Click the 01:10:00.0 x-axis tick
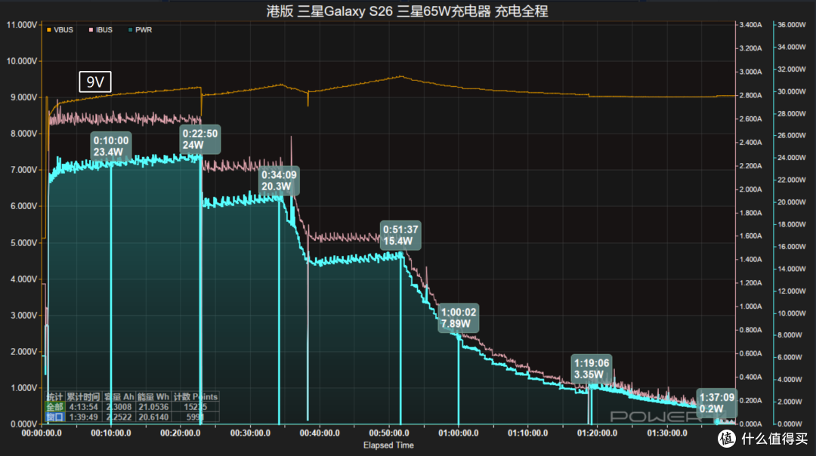This screenshot has width=816, height=456. pos(527,433)
